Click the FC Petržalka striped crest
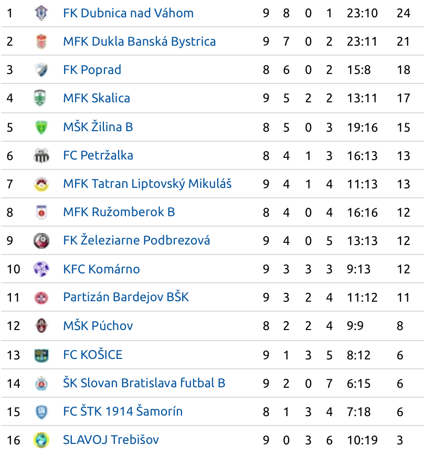Screen dimensions: 424x467 tap(41, 155)
